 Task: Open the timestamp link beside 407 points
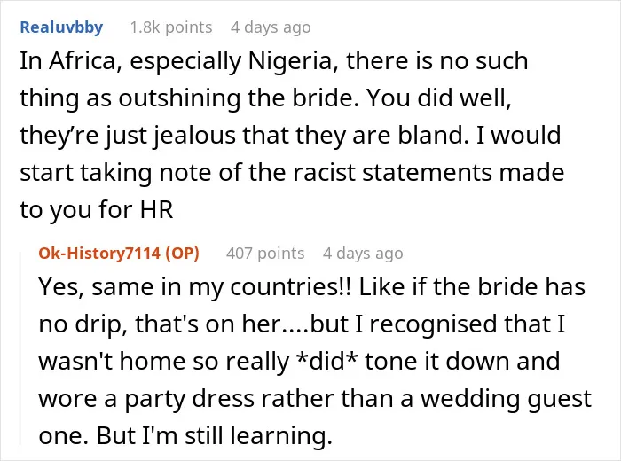click(x=363, y=254)
